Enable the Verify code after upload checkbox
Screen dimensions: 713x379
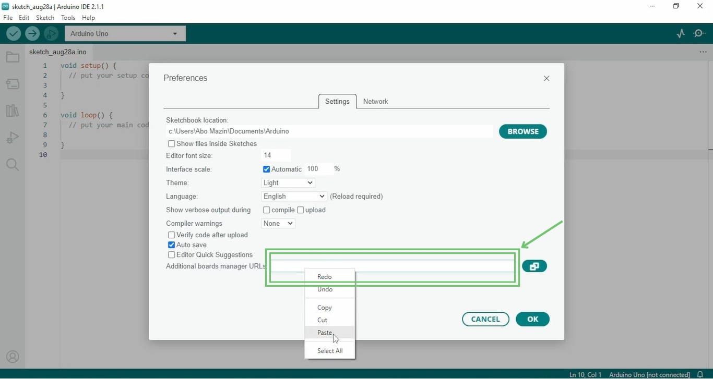coord(171,235)
